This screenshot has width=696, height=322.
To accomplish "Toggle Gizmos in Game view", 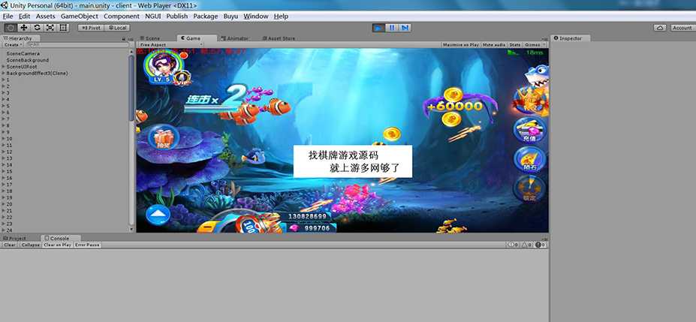I will tap(532, 45).
